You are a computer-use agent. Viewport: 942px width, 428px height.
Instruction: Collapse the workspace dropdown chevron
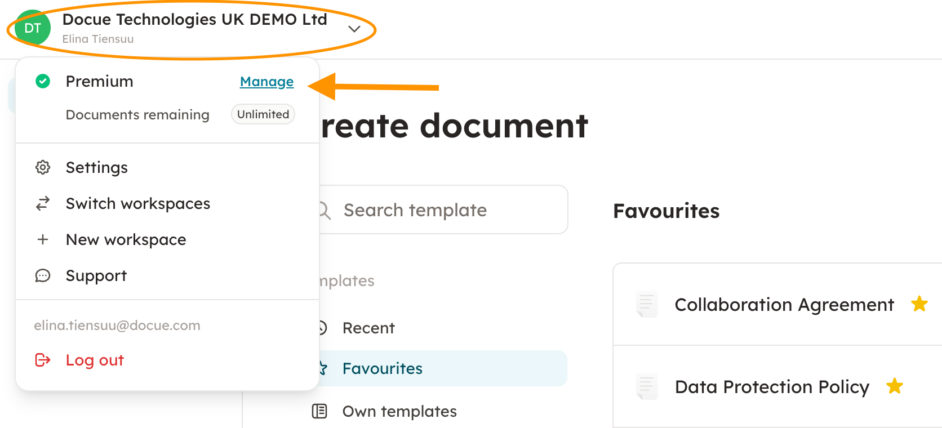(354, 29)
